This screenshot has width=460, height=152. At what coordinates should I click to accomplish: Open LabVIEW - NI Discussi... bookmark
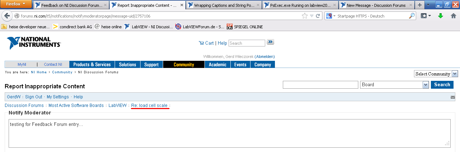[x=149, y=27]
